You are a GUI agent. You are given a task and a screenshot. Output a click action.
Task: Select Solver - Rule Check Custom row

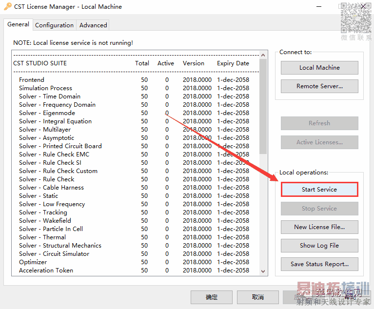(134, 171)
